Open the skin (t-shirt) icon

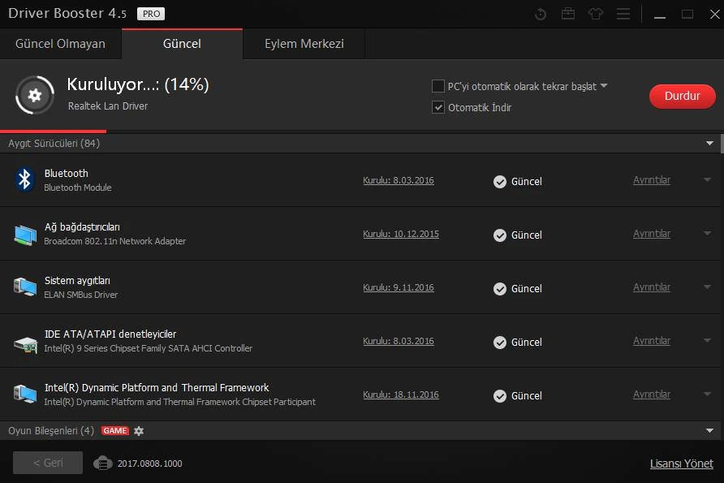(596, 14)
